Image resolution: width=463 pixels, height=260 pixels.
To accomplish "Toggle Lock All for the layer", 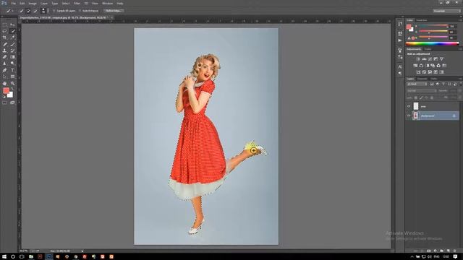I will pyautogui.click(x=432, y=97).
